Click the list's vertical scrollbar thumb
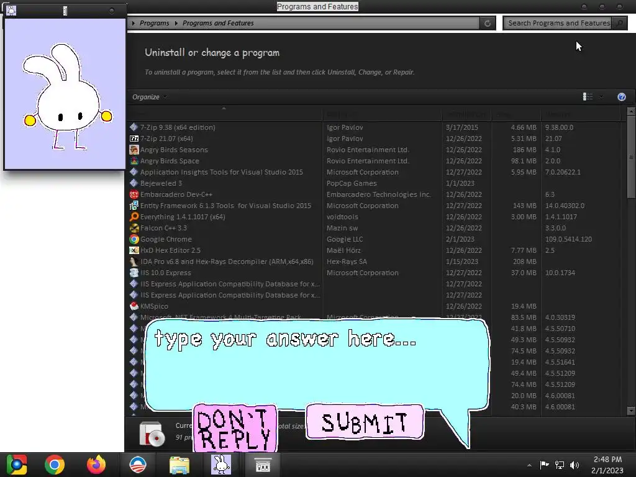This screenshot has height=477, width=636. coord(631,157)
